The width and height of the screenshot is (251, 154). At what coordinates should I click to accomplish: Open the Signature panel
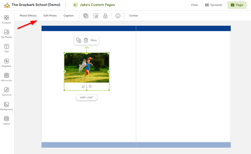(x=6, y=91)
